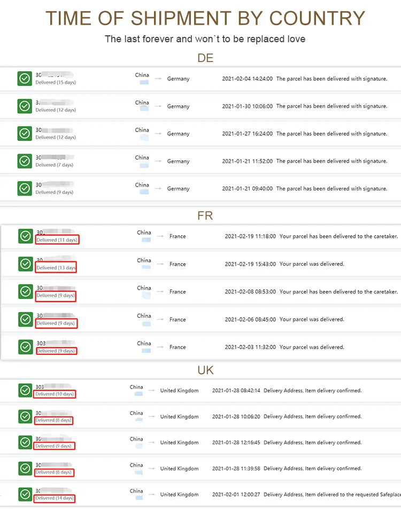
Task: Click the 2021-02-04 14:24:00 timestamp
Action: point(247,79)
